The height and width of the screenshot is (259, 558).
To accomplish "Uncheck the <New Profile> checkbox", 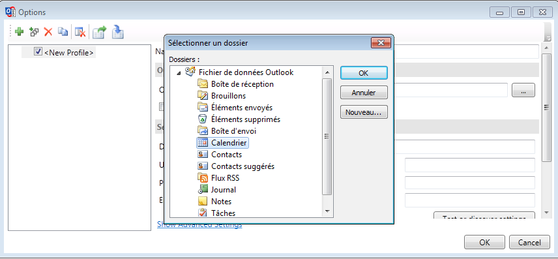I will click(38, 52).
